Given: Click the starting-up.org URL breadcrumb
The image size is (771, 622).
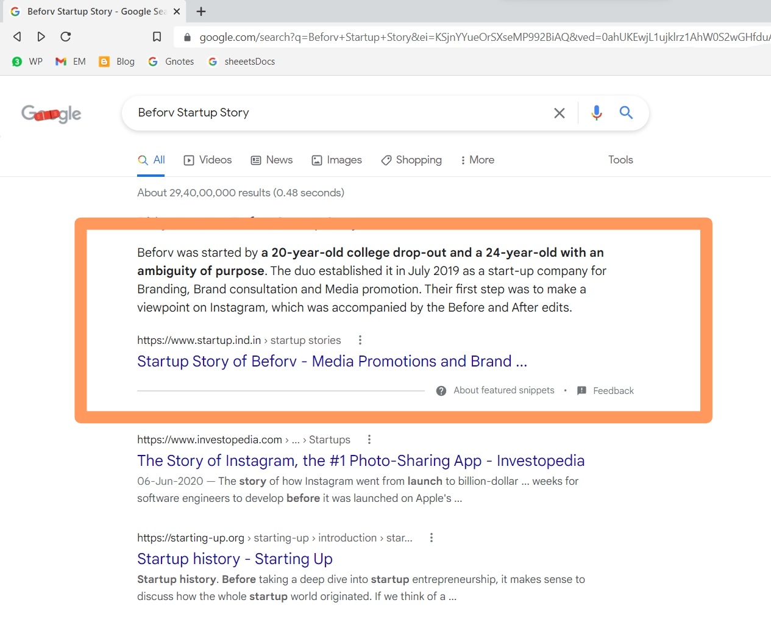Looking at the screenshot, I should 275,538.
